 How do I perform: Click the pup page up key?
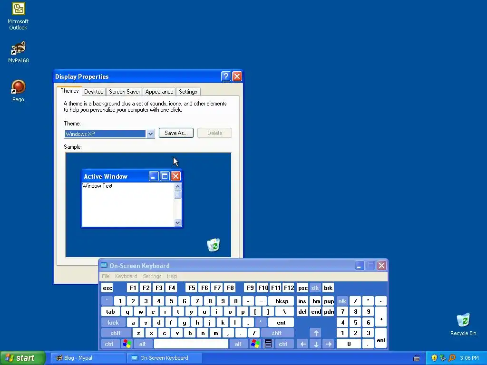tap(329, 301)
